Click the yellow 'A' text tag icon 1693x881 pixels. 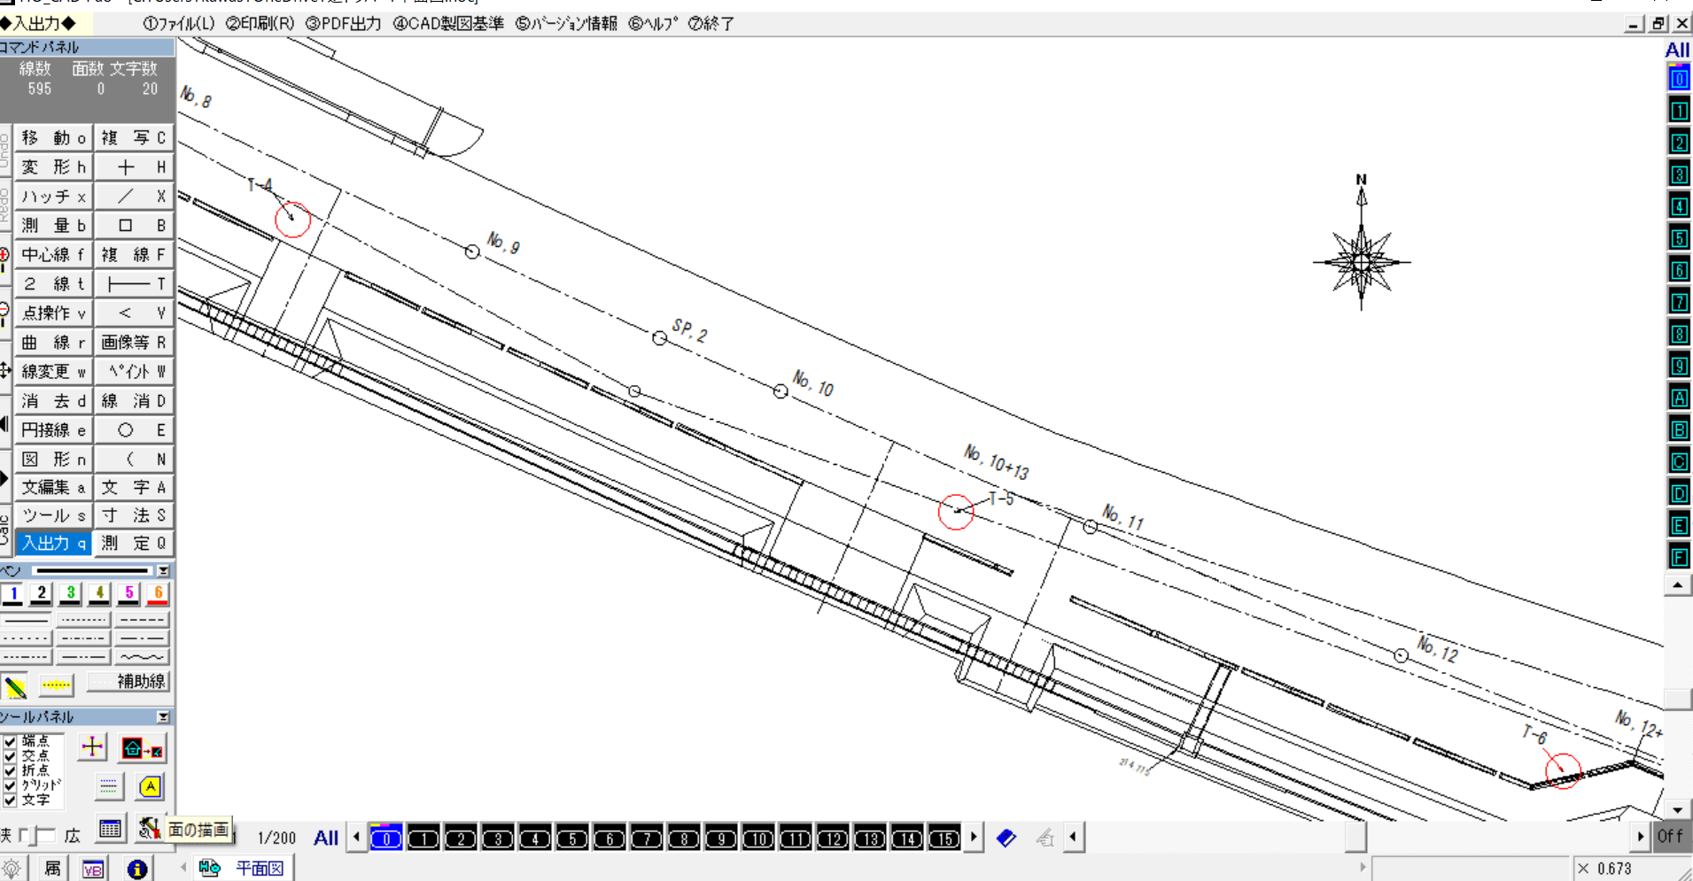(150, 786)
